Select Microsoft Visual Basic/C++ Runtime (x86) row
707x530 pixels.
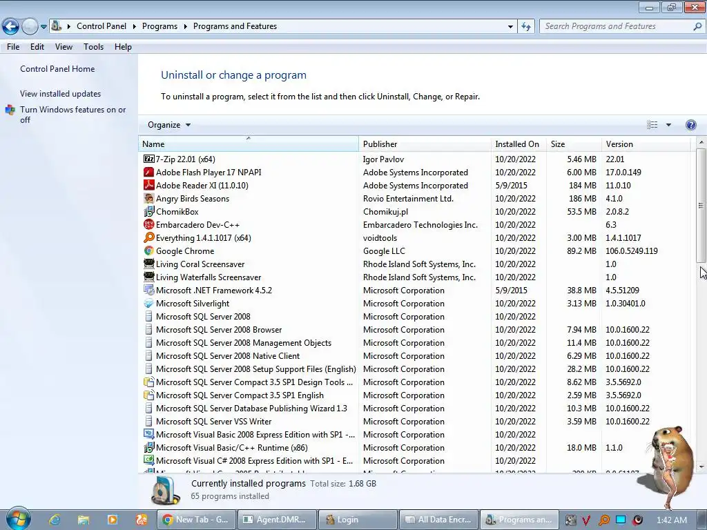[x=415, y=447]
